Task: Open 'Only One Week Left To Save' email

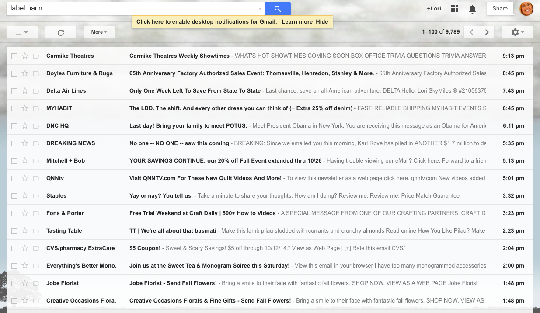Action: [x=195, y=90]
